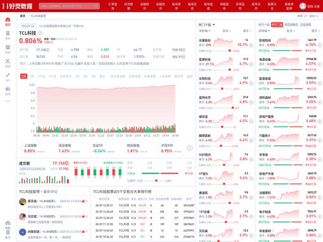The image size is (323, 242).
Task: Add 电源设备 sector with its plus icon
Action: (x=319, y=64)
